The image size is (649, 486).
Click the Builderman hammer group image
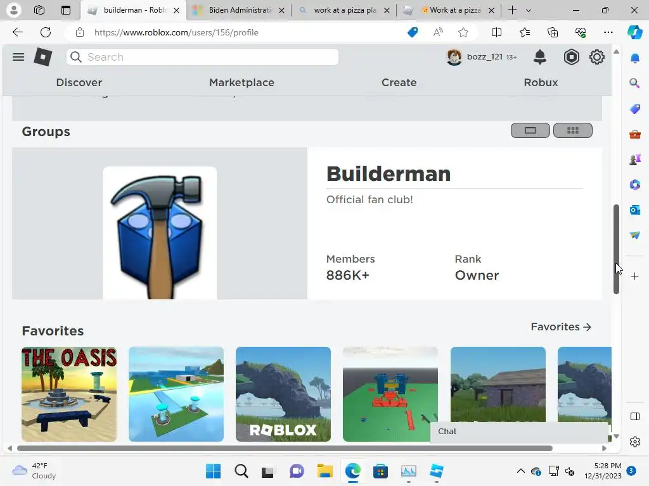pyautogui.click(x=159, y=233)
